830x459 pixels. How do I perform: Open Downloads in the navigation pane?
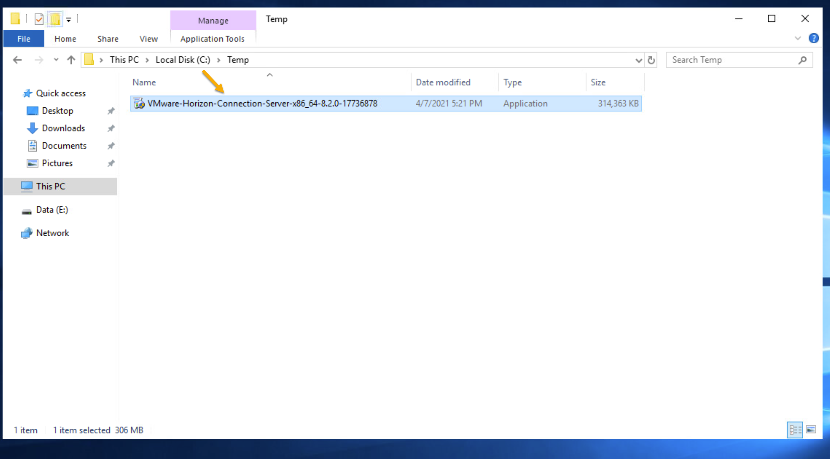[x=63, y=128]
